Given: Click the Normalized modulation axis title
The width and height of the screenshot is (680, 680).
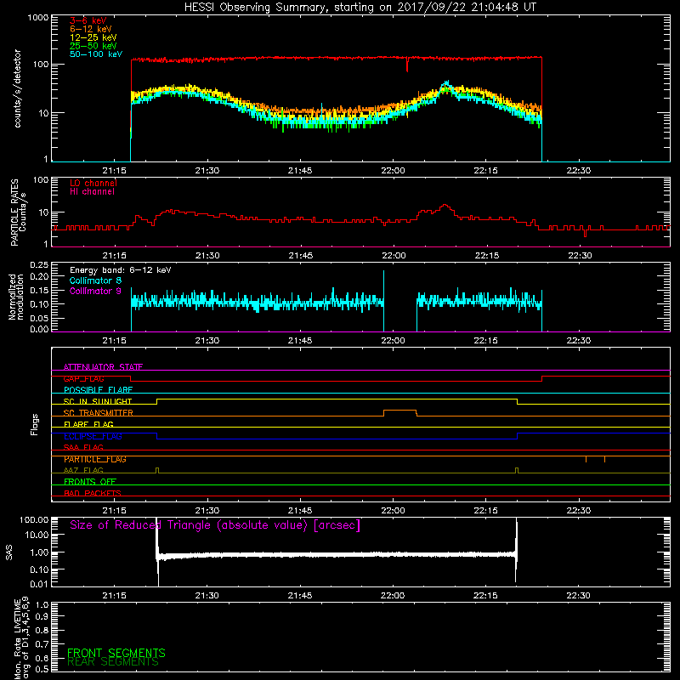Looking at the screenshot, I should pyautogui.click(x=16, y=297).
